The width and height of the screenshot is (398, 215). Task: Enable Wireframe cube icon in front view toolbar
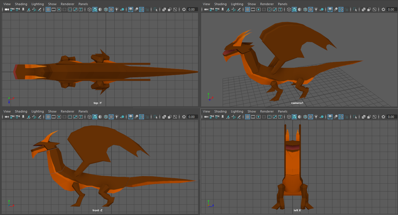point(89,117)
